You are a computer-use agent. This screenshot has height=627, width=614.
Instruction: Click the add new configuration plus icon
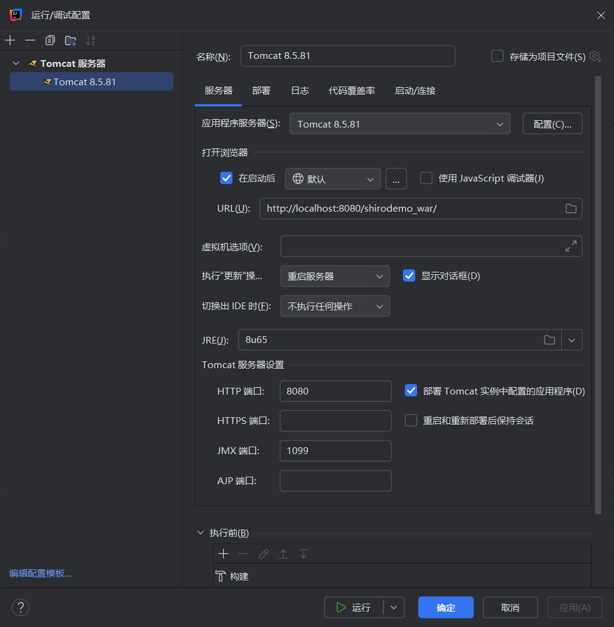pyautogui.click(x=10, y=40)
